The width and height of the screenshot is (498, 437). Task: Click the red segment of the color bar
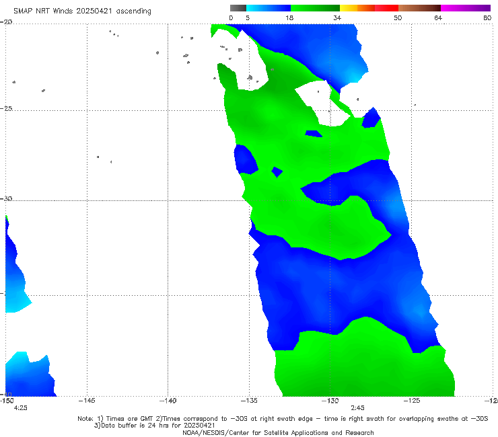pyautogui.click(x=386, y=8)
